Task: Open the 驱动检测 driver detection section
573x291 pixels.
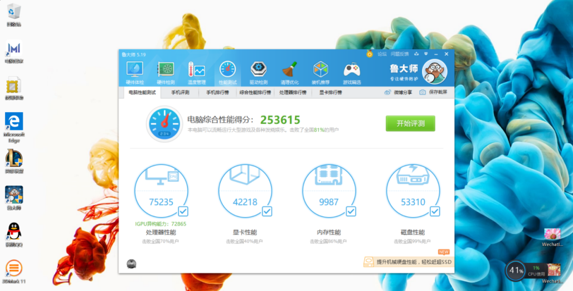Action: [x=258, y=72]
